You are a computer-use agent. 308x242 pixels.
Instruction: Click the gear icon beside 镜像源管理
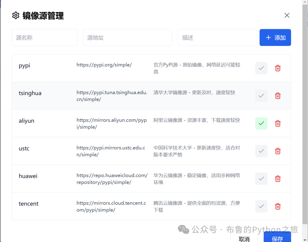(x=16, y=15)
